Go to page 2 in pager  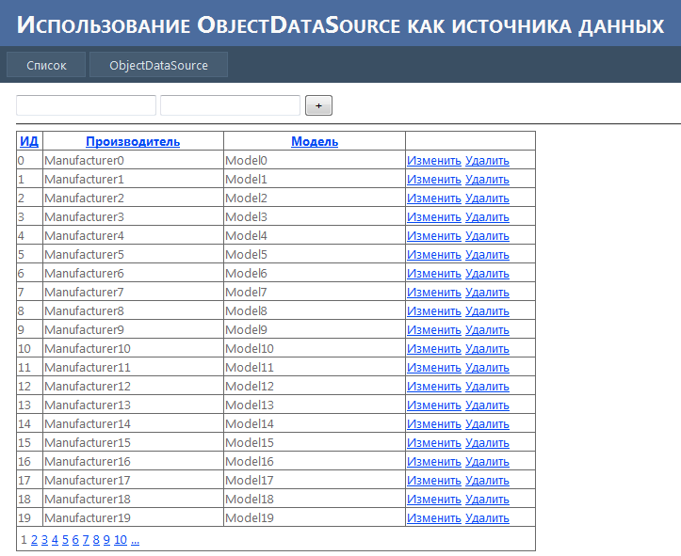tap(34, 539)
